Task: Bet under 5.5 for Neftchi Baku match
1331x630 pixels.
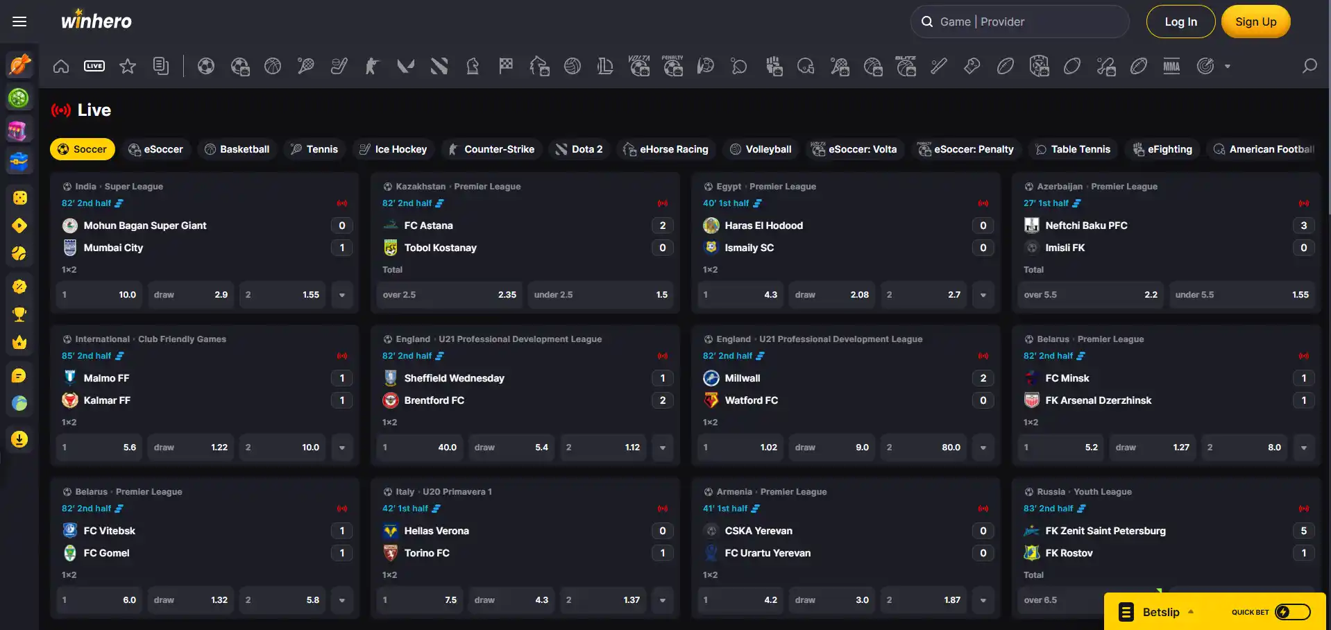Action: coord(1242,295)
